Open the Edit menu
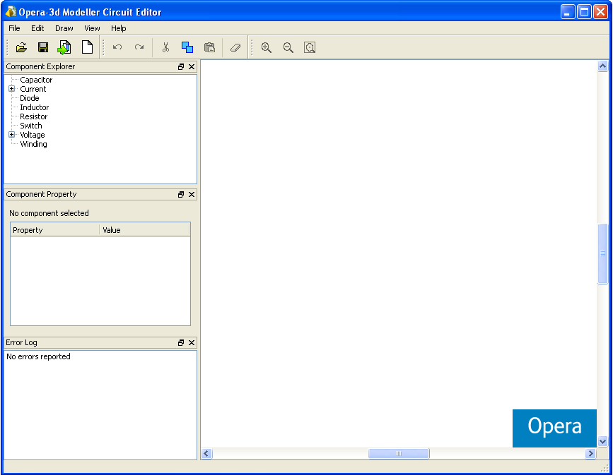The image size is (613, 475). pyautogui.click(x=37, y=28)
